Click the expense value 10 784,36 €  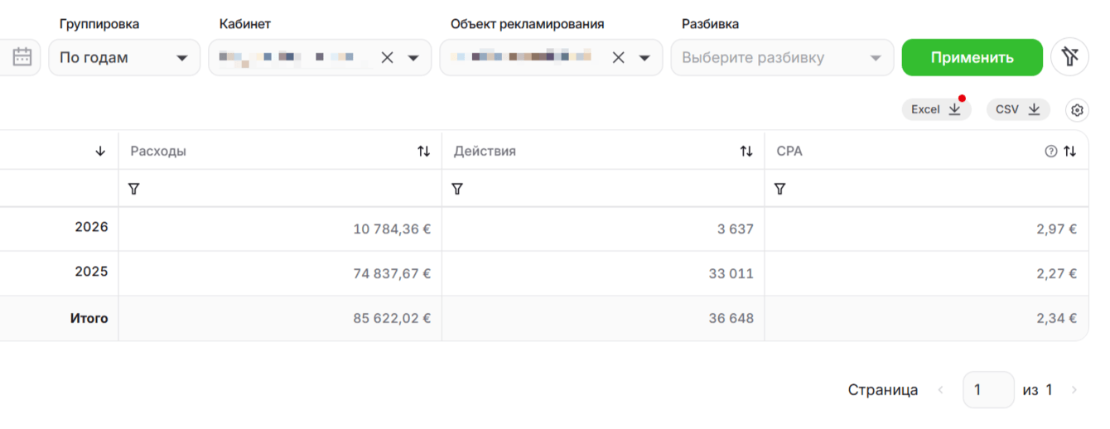pos(392,229)
